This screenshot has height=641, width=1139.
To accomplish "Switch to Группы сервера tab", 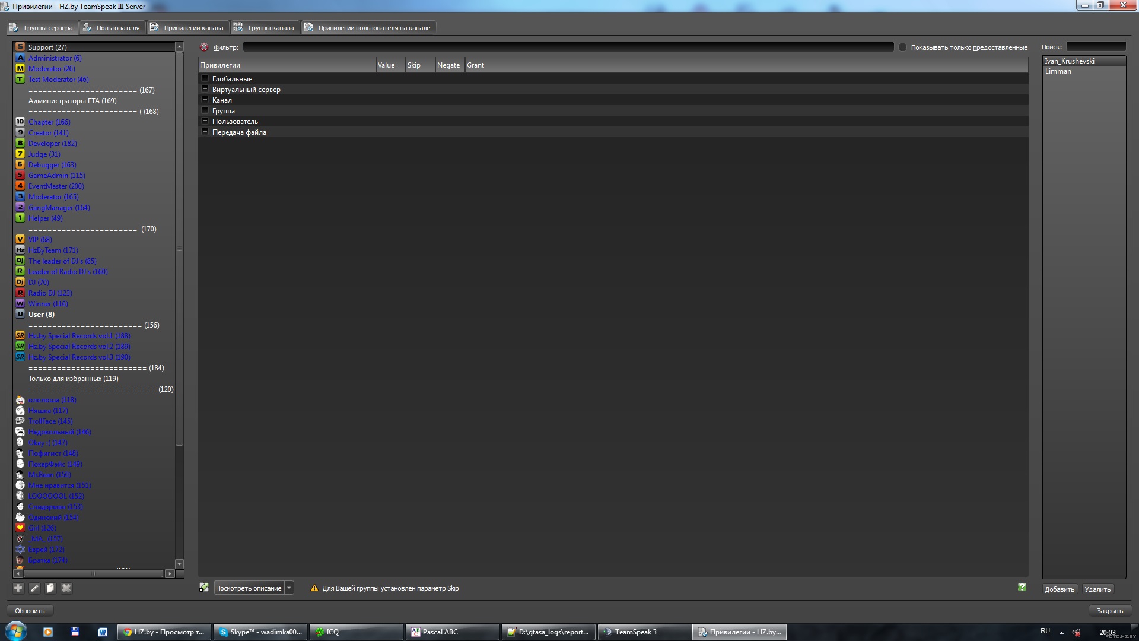I will point(42,28).
